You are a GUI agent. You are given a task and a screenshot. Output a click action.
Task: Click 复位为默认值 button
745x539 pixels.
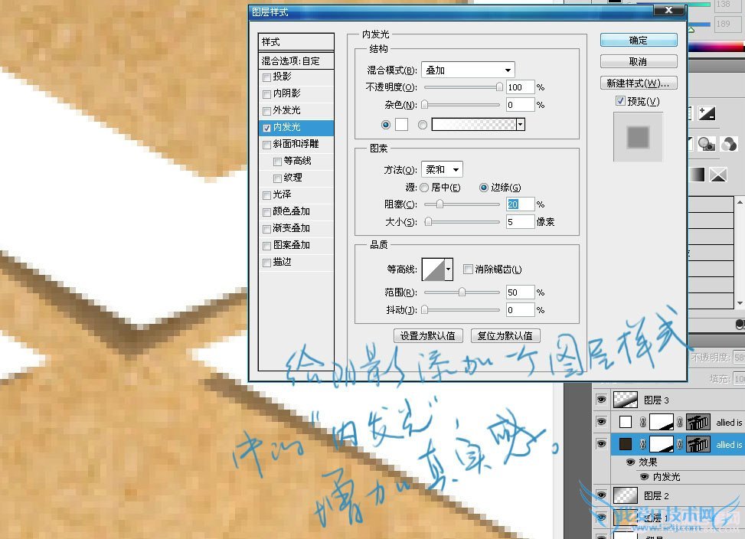tap(505, 336)
